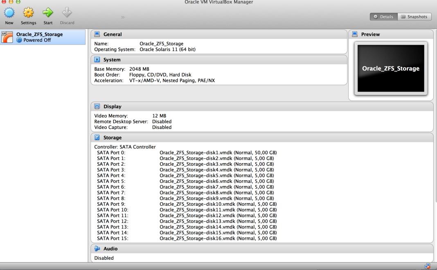Click the Preview monitor icon
This screenshot has width=437, height=270.
click(355, 34)
